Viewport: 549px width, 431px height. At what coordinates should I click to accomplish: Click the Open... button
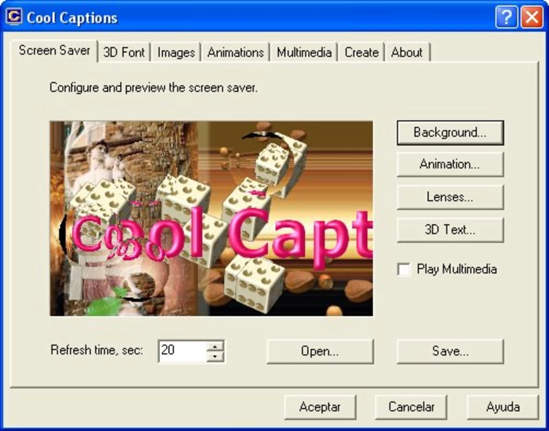(x=320, y=351)
